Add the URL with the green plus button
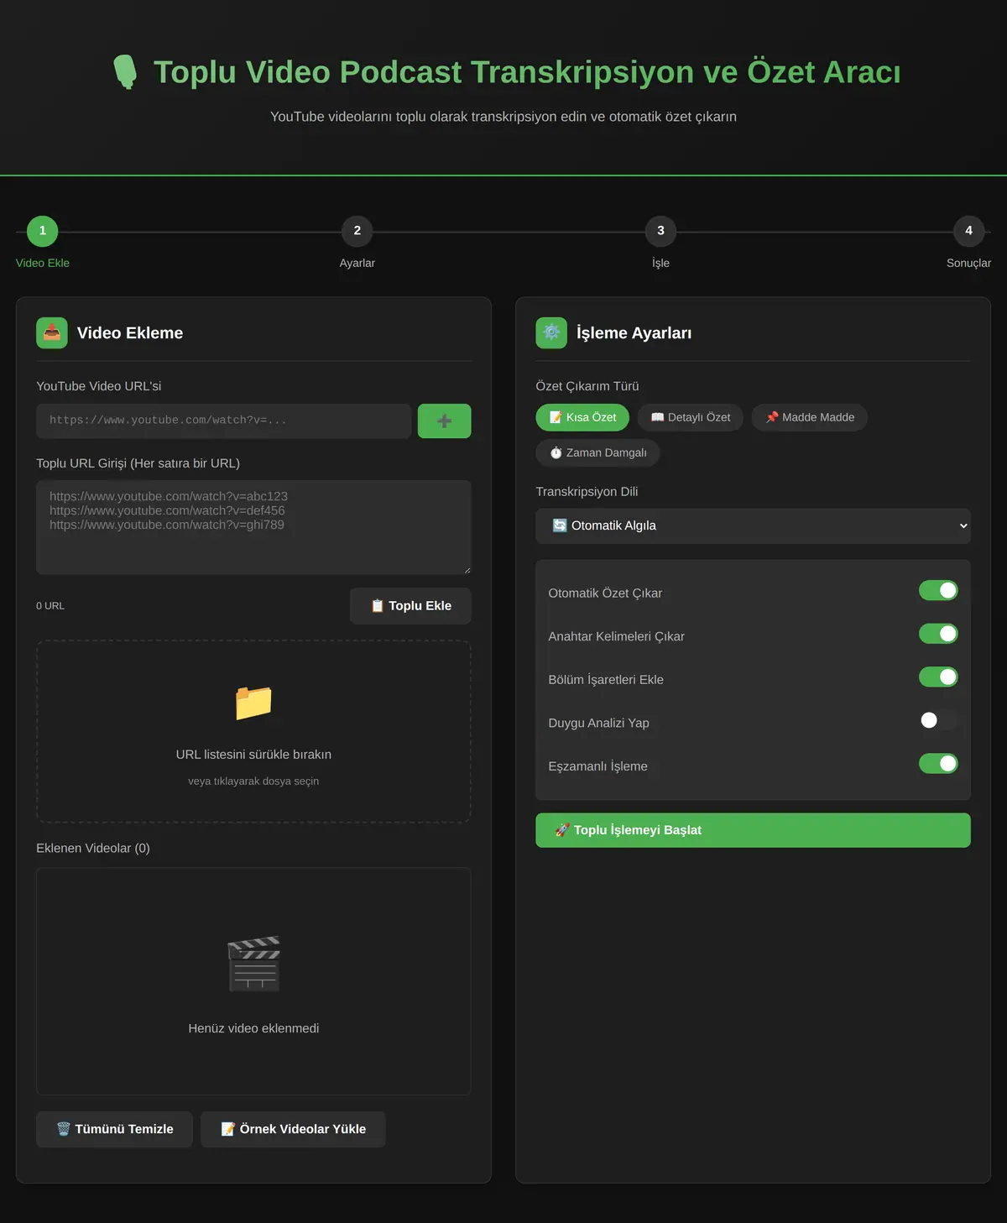Image resolution: width=1007 pixels, height=1223 pixels. tap(445, 421)
